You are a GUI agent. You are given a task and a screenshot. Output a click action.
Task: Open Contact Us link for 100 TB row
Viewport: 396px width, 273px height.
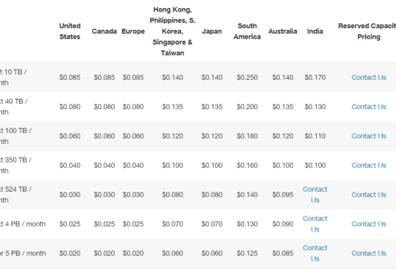point(369,136)
